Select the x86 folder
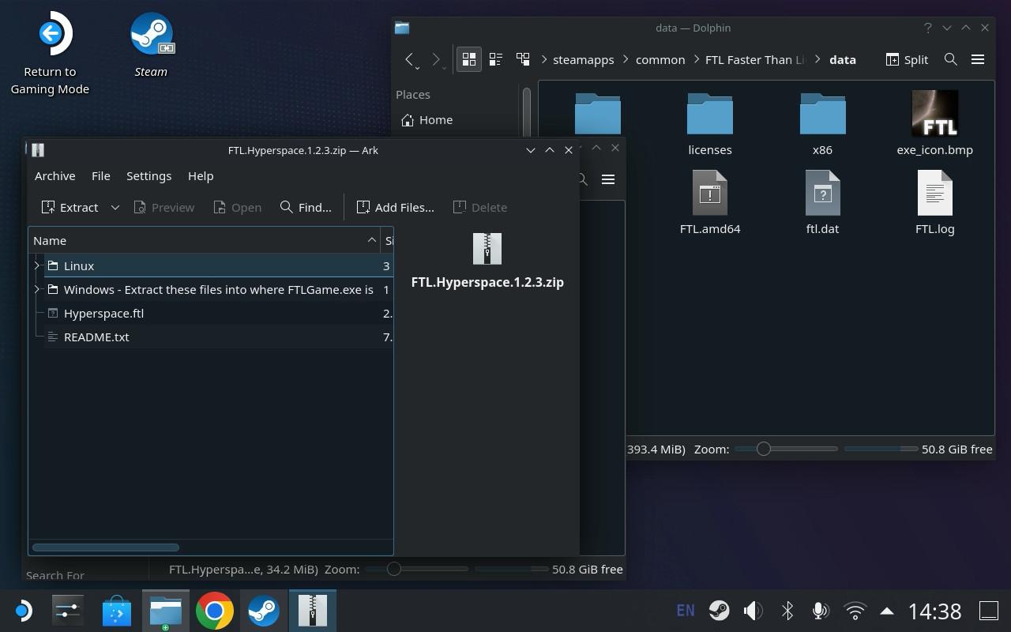Screen dimensions: 1011x632 click(x=822, y=124)
